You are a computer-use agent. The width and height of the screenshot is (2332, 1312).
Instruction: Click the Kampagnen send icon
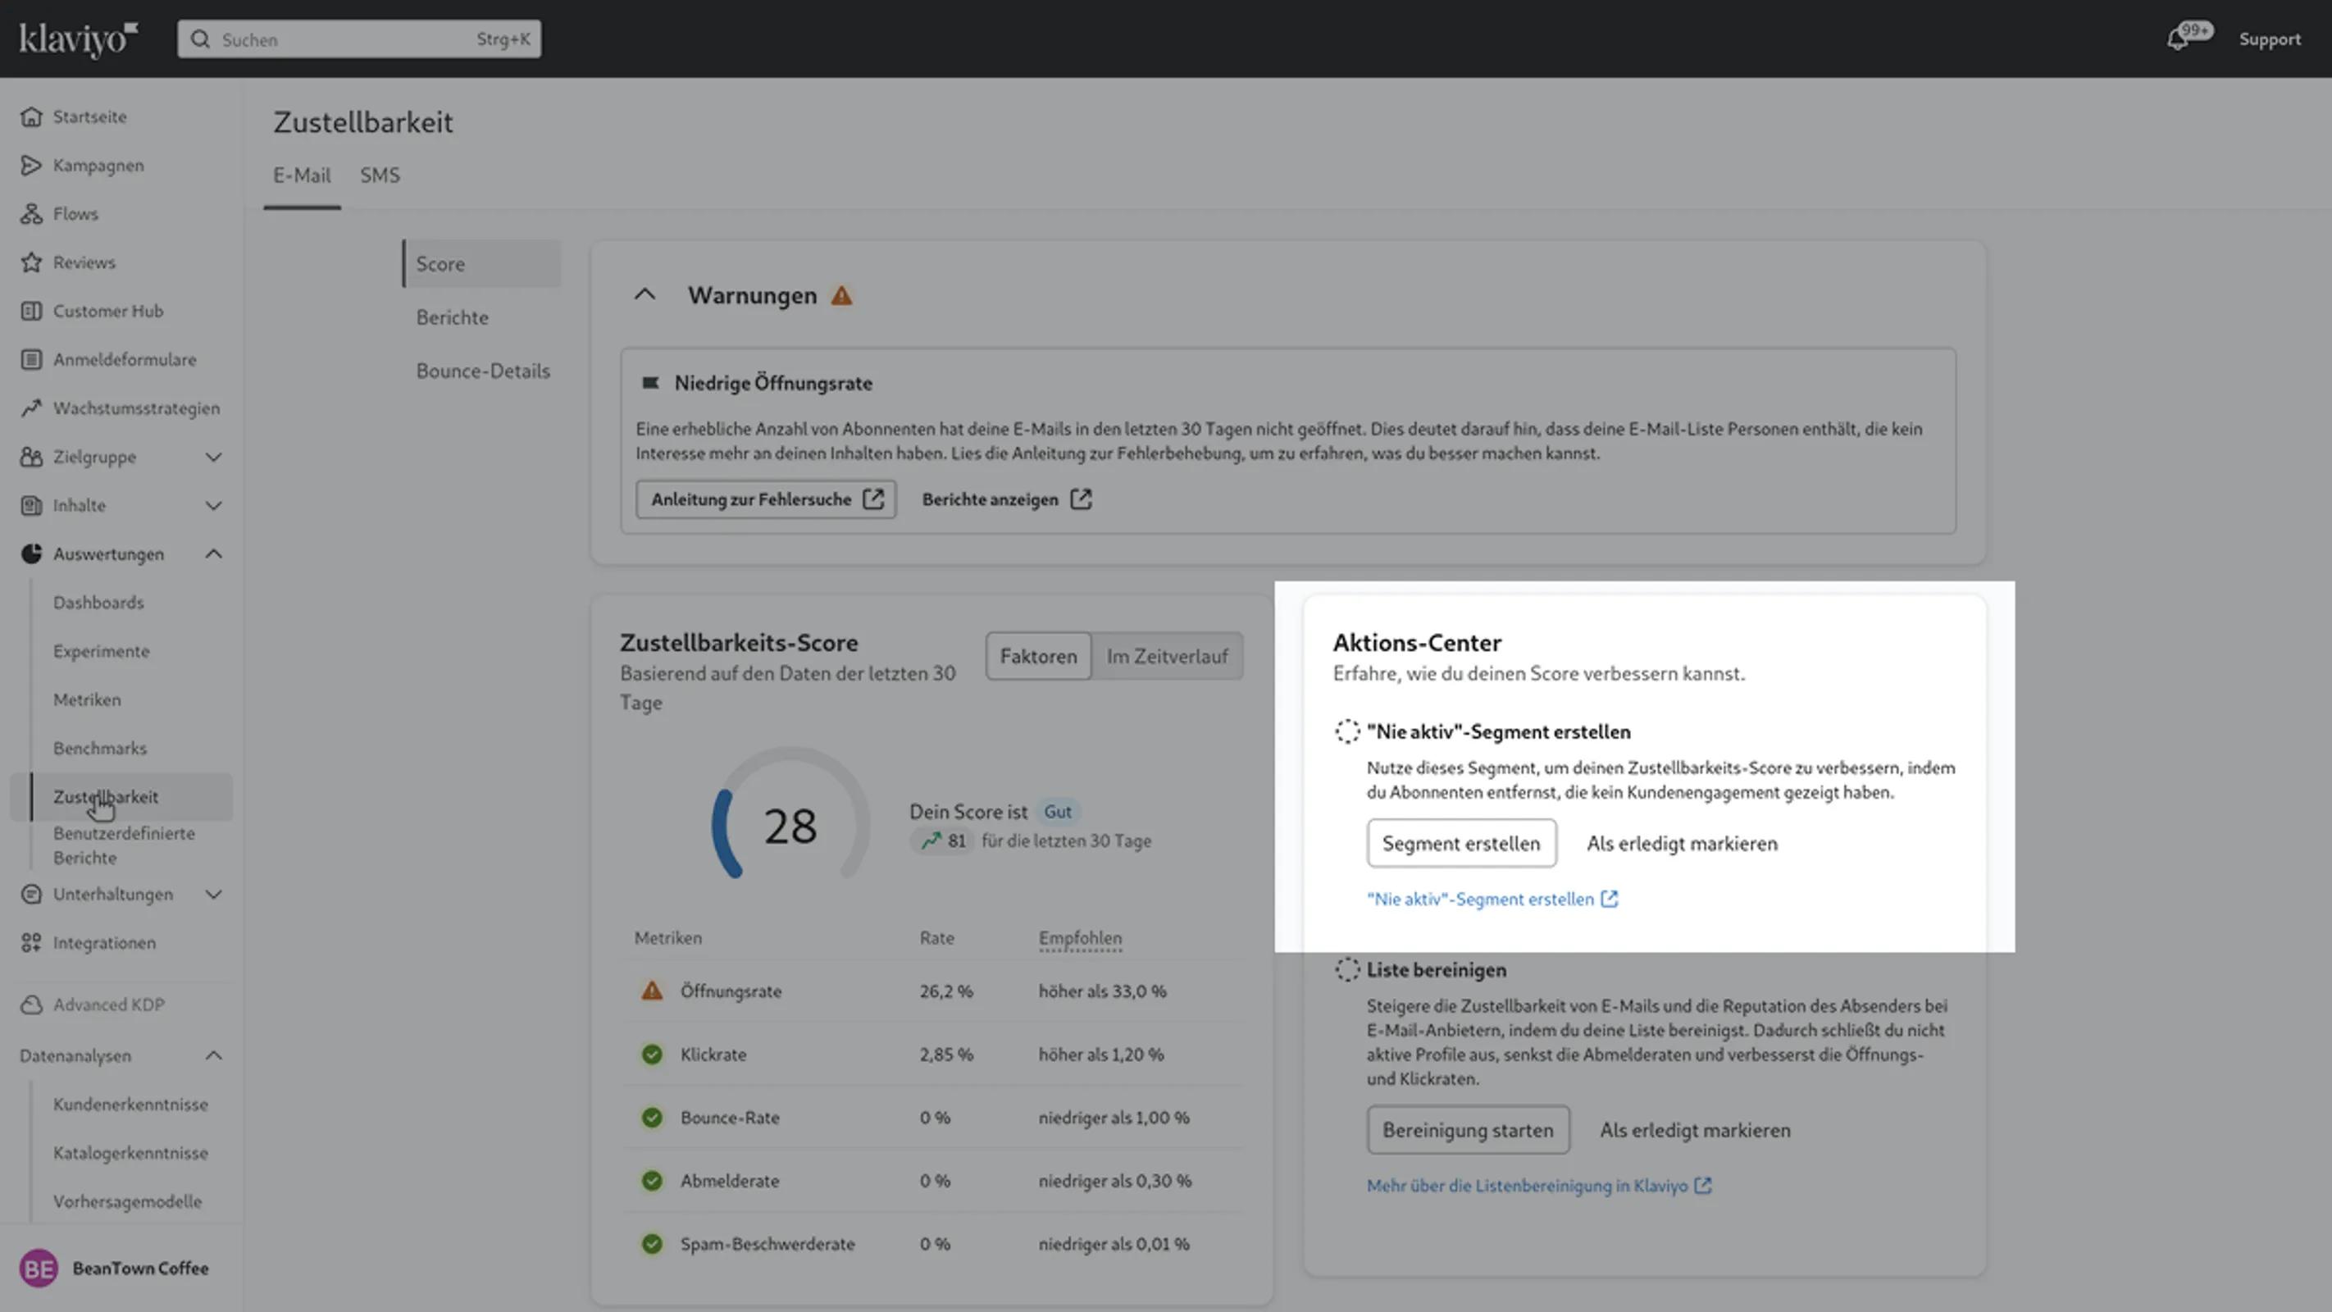pos(32,165)
